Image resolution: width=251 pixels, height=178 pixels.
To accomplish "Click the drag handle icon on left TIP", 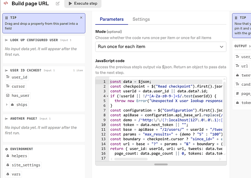I will (7, 18).
